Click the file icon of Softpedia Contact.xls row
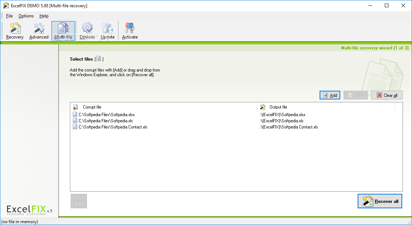Viewport: 412px width, 225px height. pos(75,127)
